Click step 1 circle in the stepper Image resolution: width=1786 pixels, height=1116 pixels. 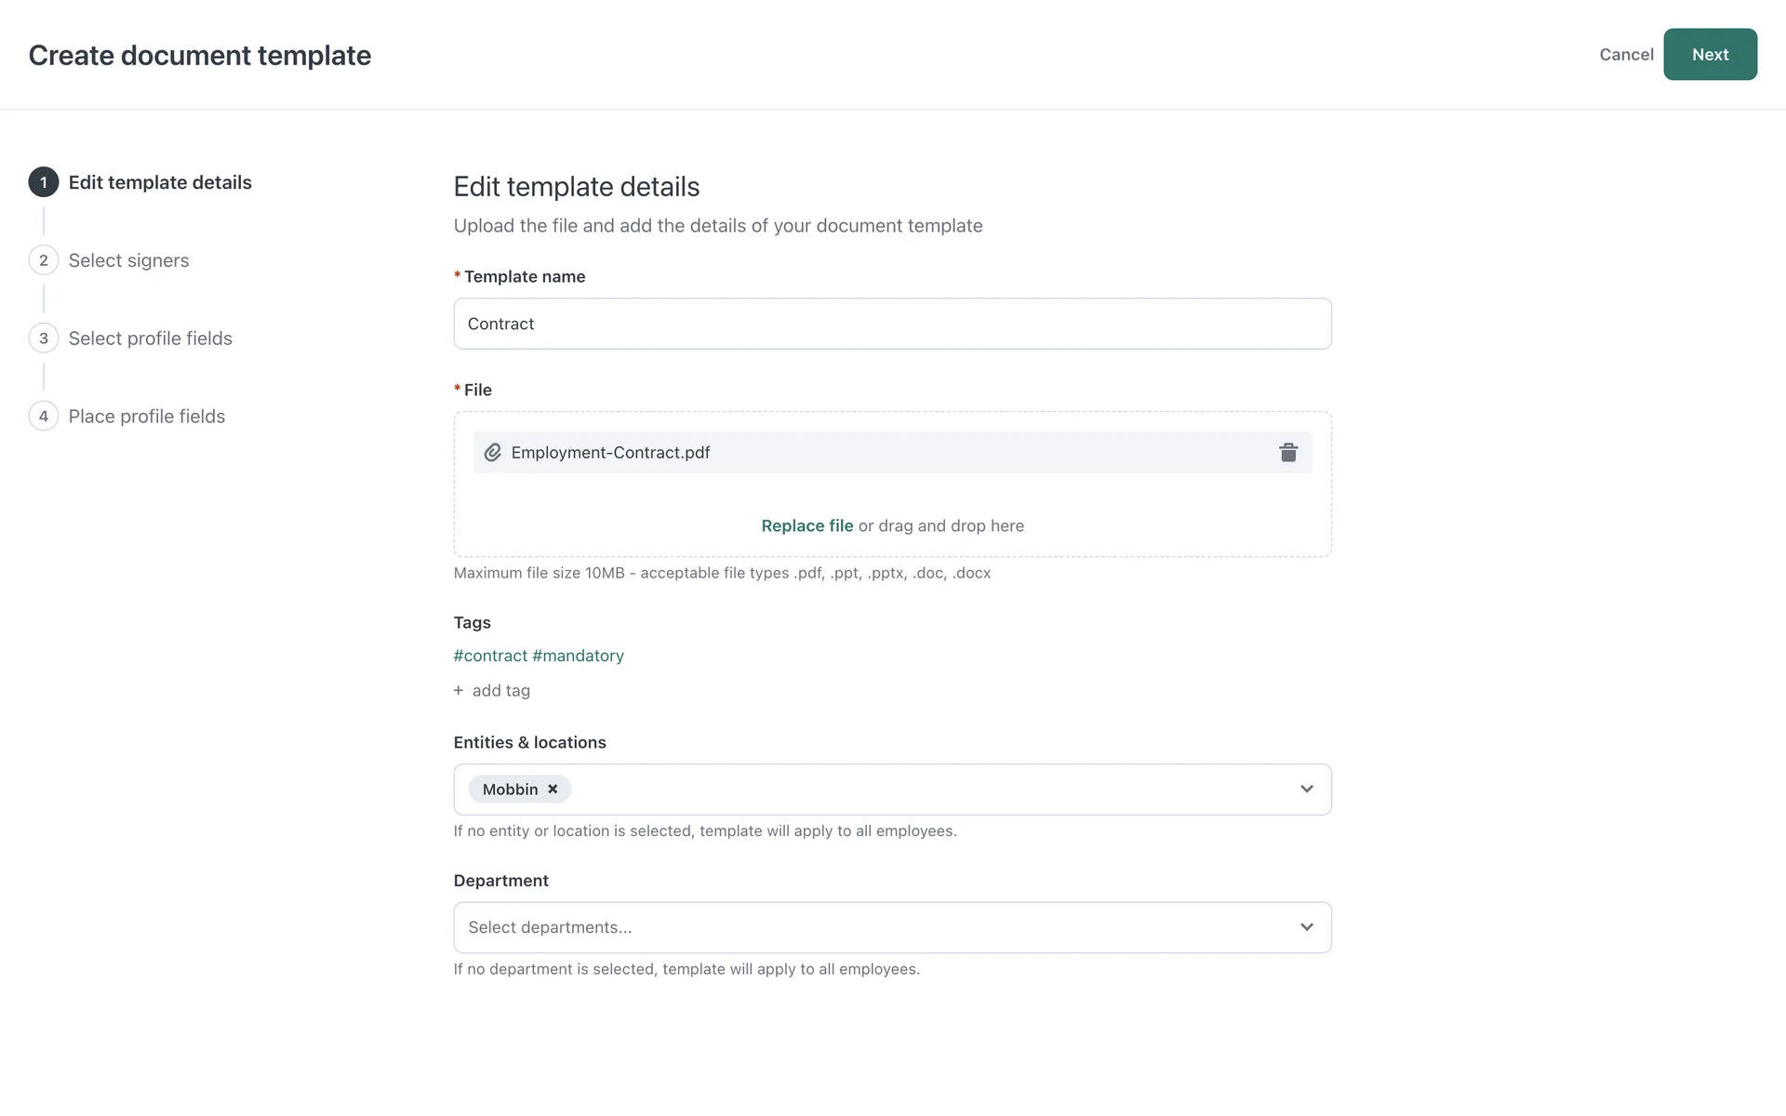coord(44,182)
